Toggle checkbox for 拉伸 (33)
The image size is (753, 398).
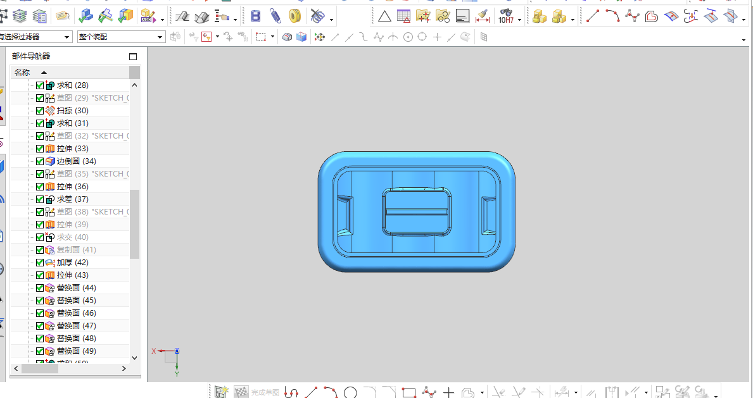[40, 149]
